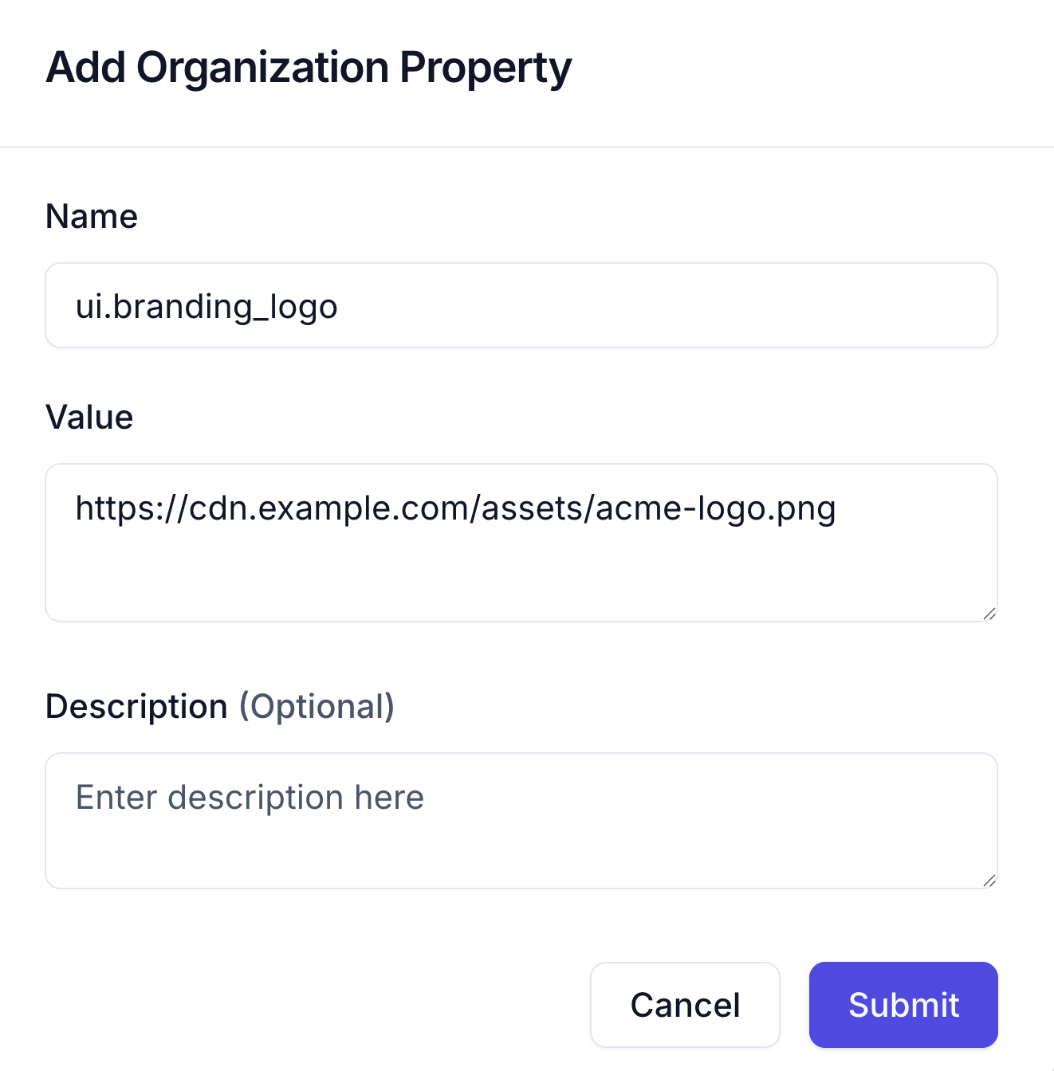Click the Description textarea resize handle

coord(989,880)
